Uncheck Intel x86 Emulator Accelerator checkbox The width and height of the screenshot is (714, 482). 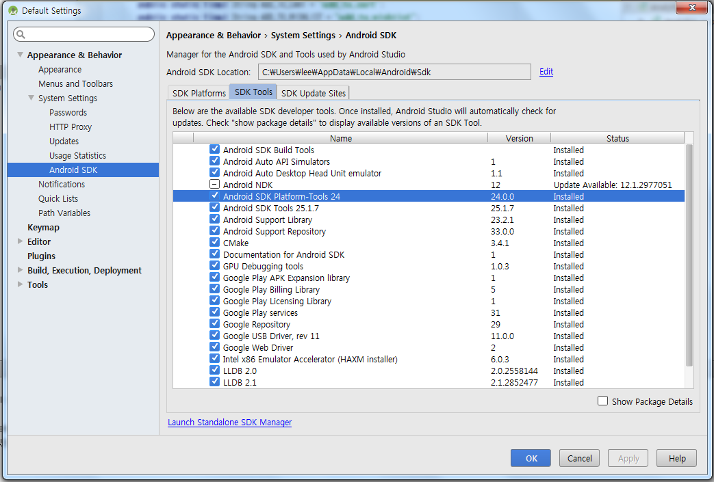click(x=214, y=359)
